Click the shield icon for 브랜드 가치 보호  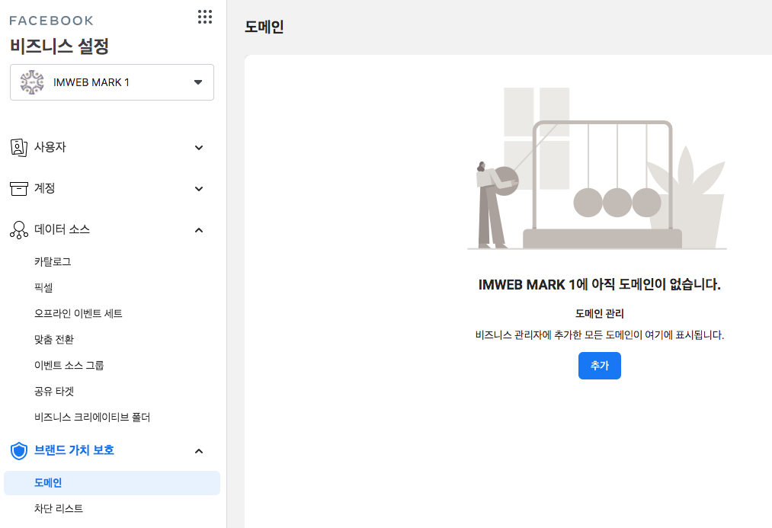18,450
